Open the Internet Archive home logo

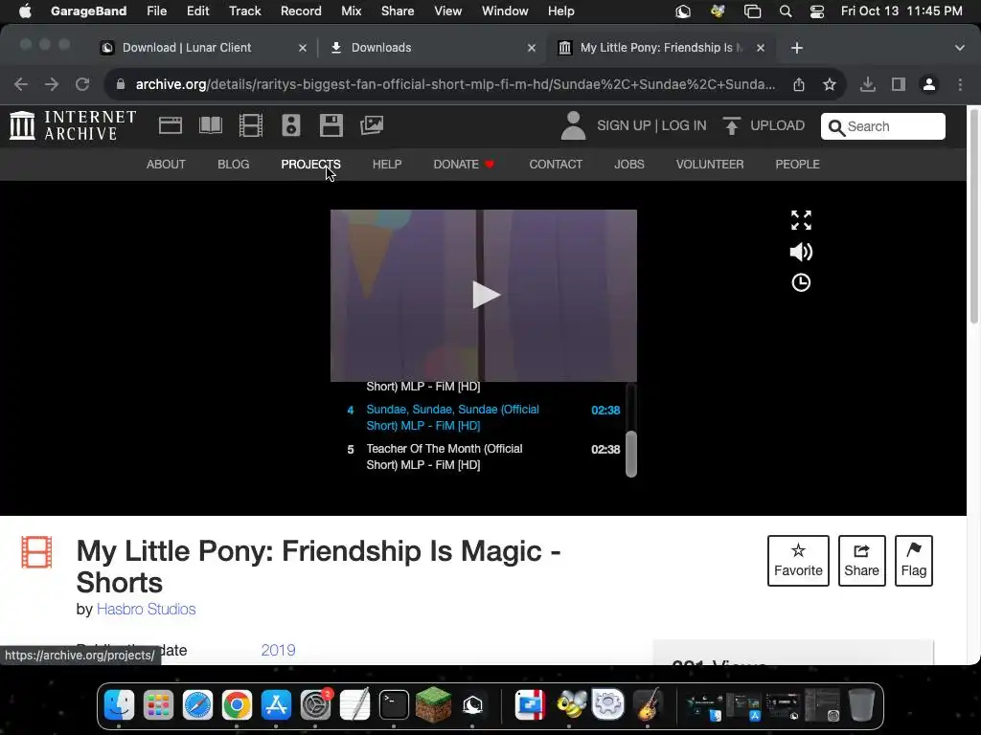[73, 125]
